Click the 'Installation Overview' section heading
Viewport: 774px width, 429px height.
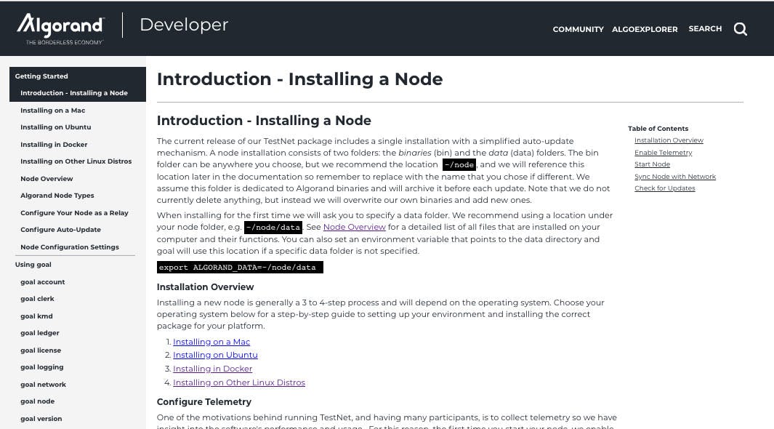[x=205, y=286]
